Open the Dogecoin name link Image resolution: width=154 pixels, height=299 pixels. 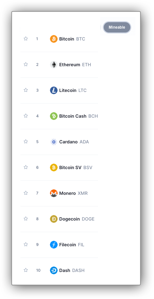(69, 219)
